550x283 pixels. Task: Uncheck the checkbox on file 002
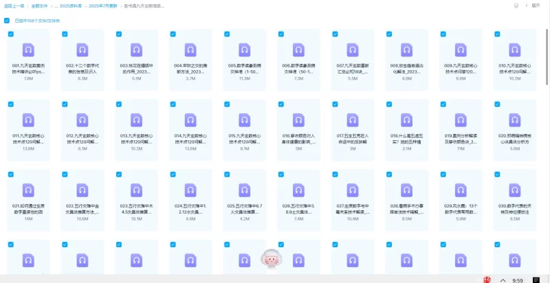pyautogui.click(x=65, y=33)
